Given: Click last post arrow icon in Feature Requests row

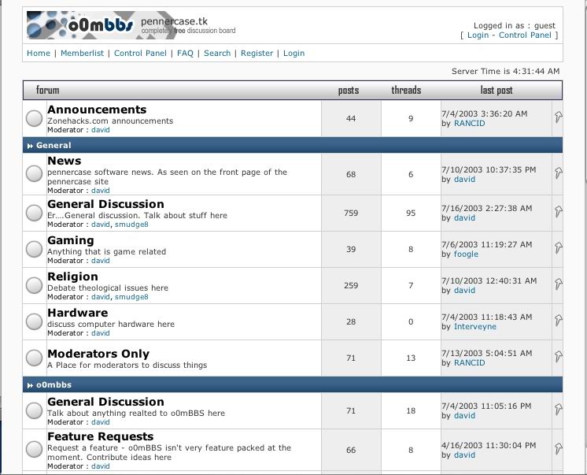Looking at the screenshot, I should click(558, 449).
